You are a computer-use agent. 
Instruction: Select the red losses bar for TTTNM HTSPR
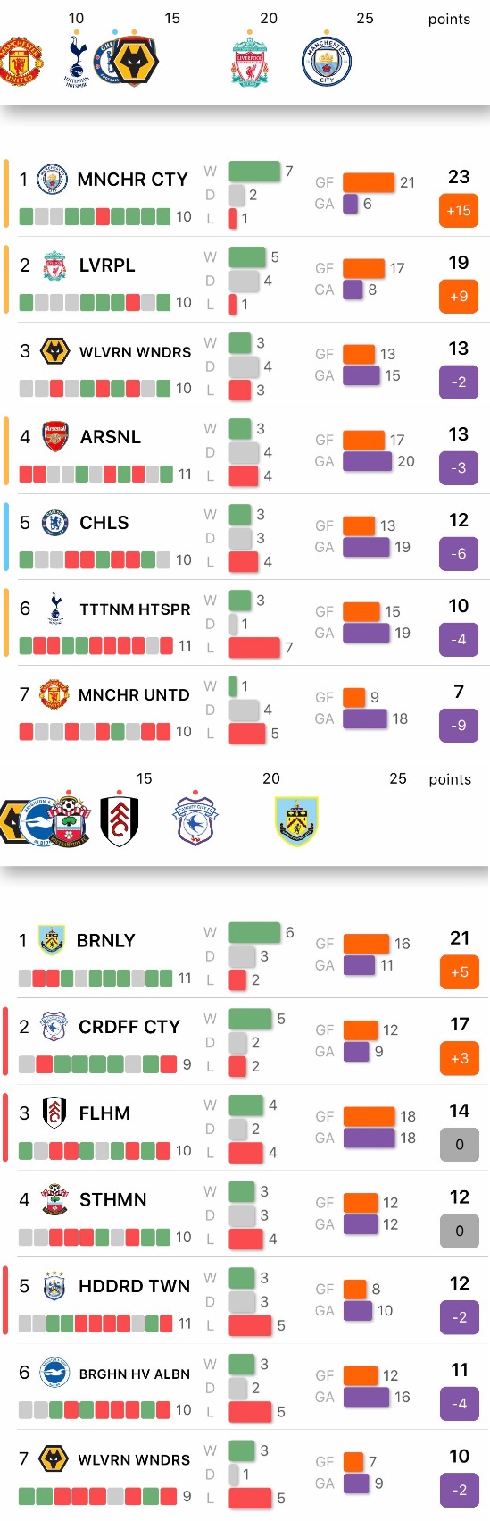(x=254, y=647)
